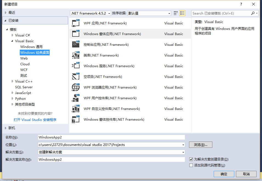Image resolution: width=262 pixels, height=181 pixels.
Task: Select Windows 经典桌面 category
Action: (35, 53)
